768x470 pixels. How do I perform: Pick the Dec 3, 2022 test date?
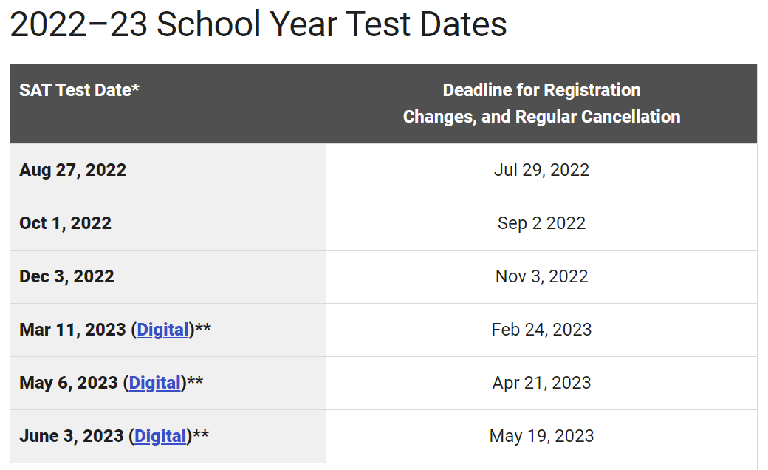67,276
